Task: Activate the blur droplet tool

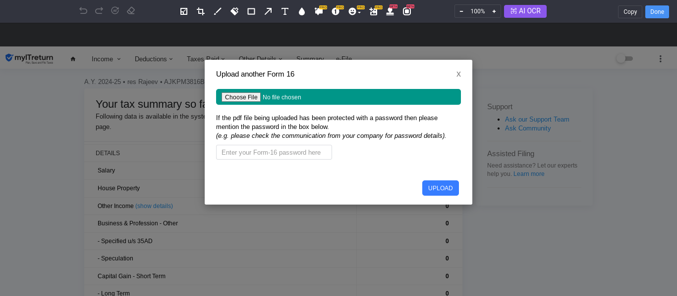Action: click(x=302, y=11)
